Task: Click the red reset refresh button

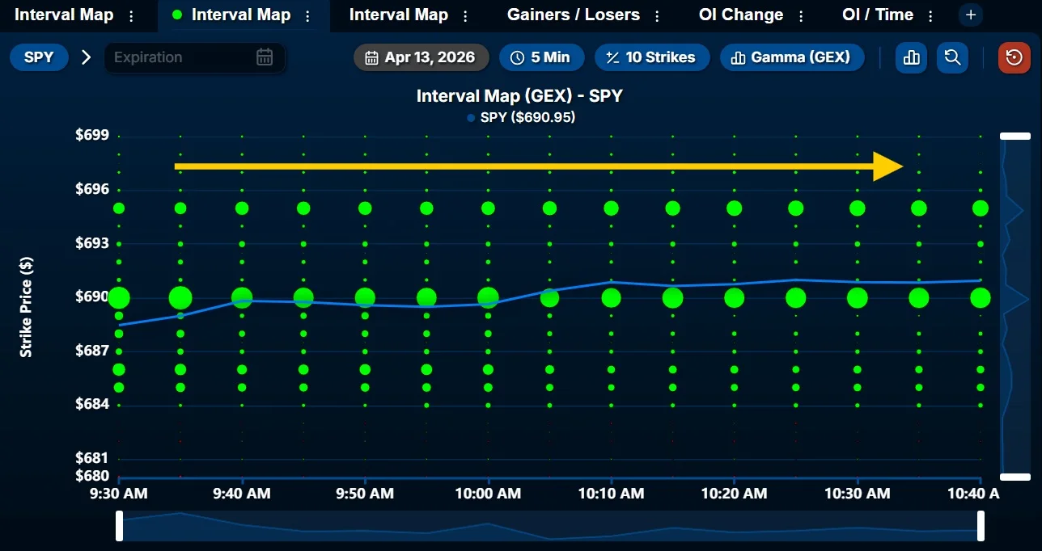Action: [x=1014, y=57]
